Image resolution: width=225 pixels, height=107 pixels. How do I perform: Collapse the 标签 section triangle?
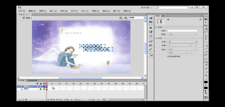156,27
